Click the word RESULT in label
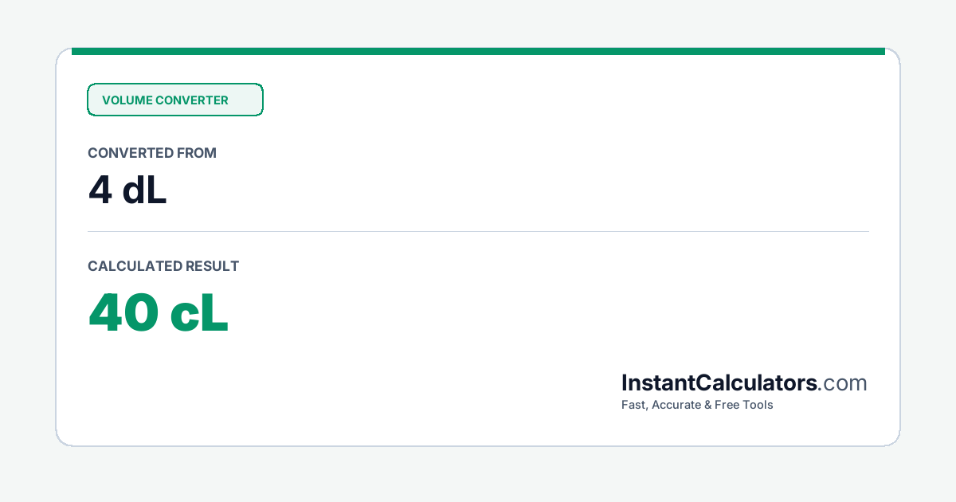This screenshot has width=956, height=502. point(212,266)
